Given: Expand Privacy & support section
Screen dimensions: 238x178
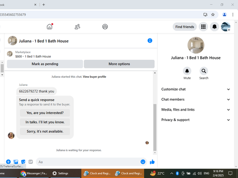Looking at the screenshot, I should [196, 120].
